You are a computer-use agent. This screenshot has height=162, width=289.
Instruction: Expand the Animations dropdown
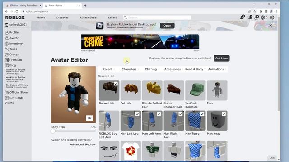(x=217, y=69)
